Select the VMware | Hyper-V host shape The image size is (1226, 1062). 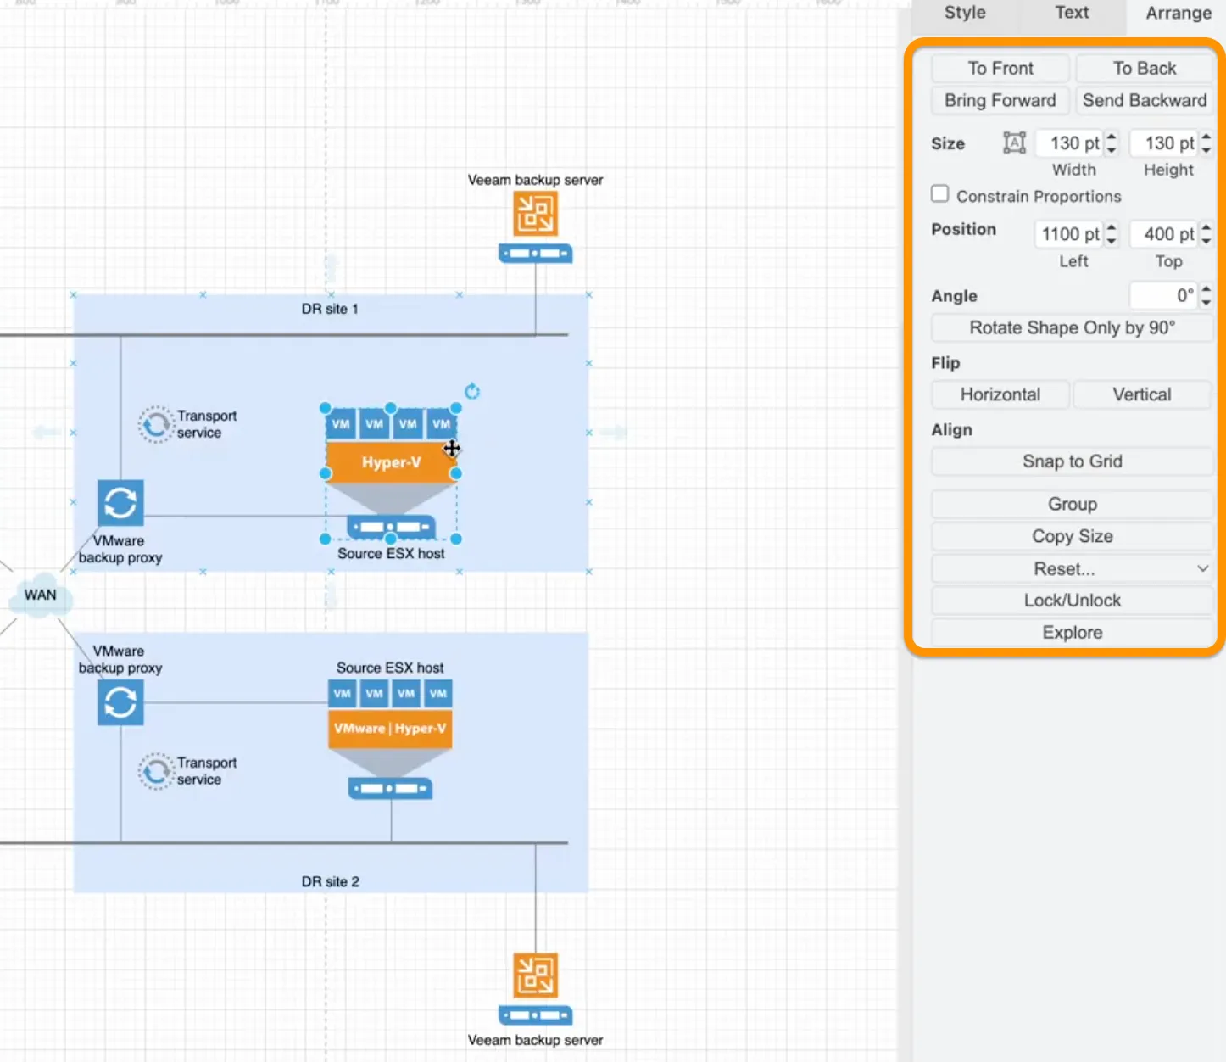click(390, 728)
